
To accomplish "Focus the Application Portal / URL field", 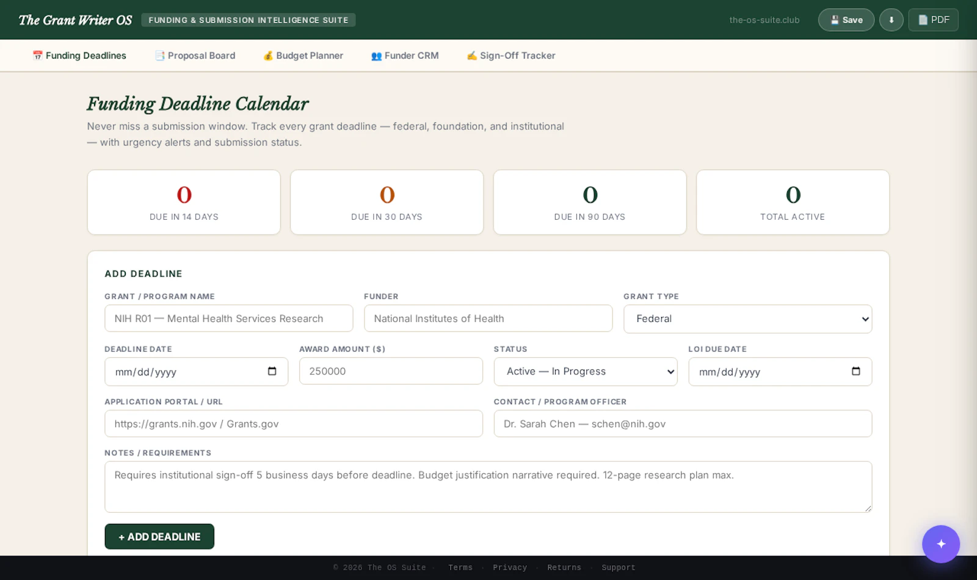I will click(294, 424).
